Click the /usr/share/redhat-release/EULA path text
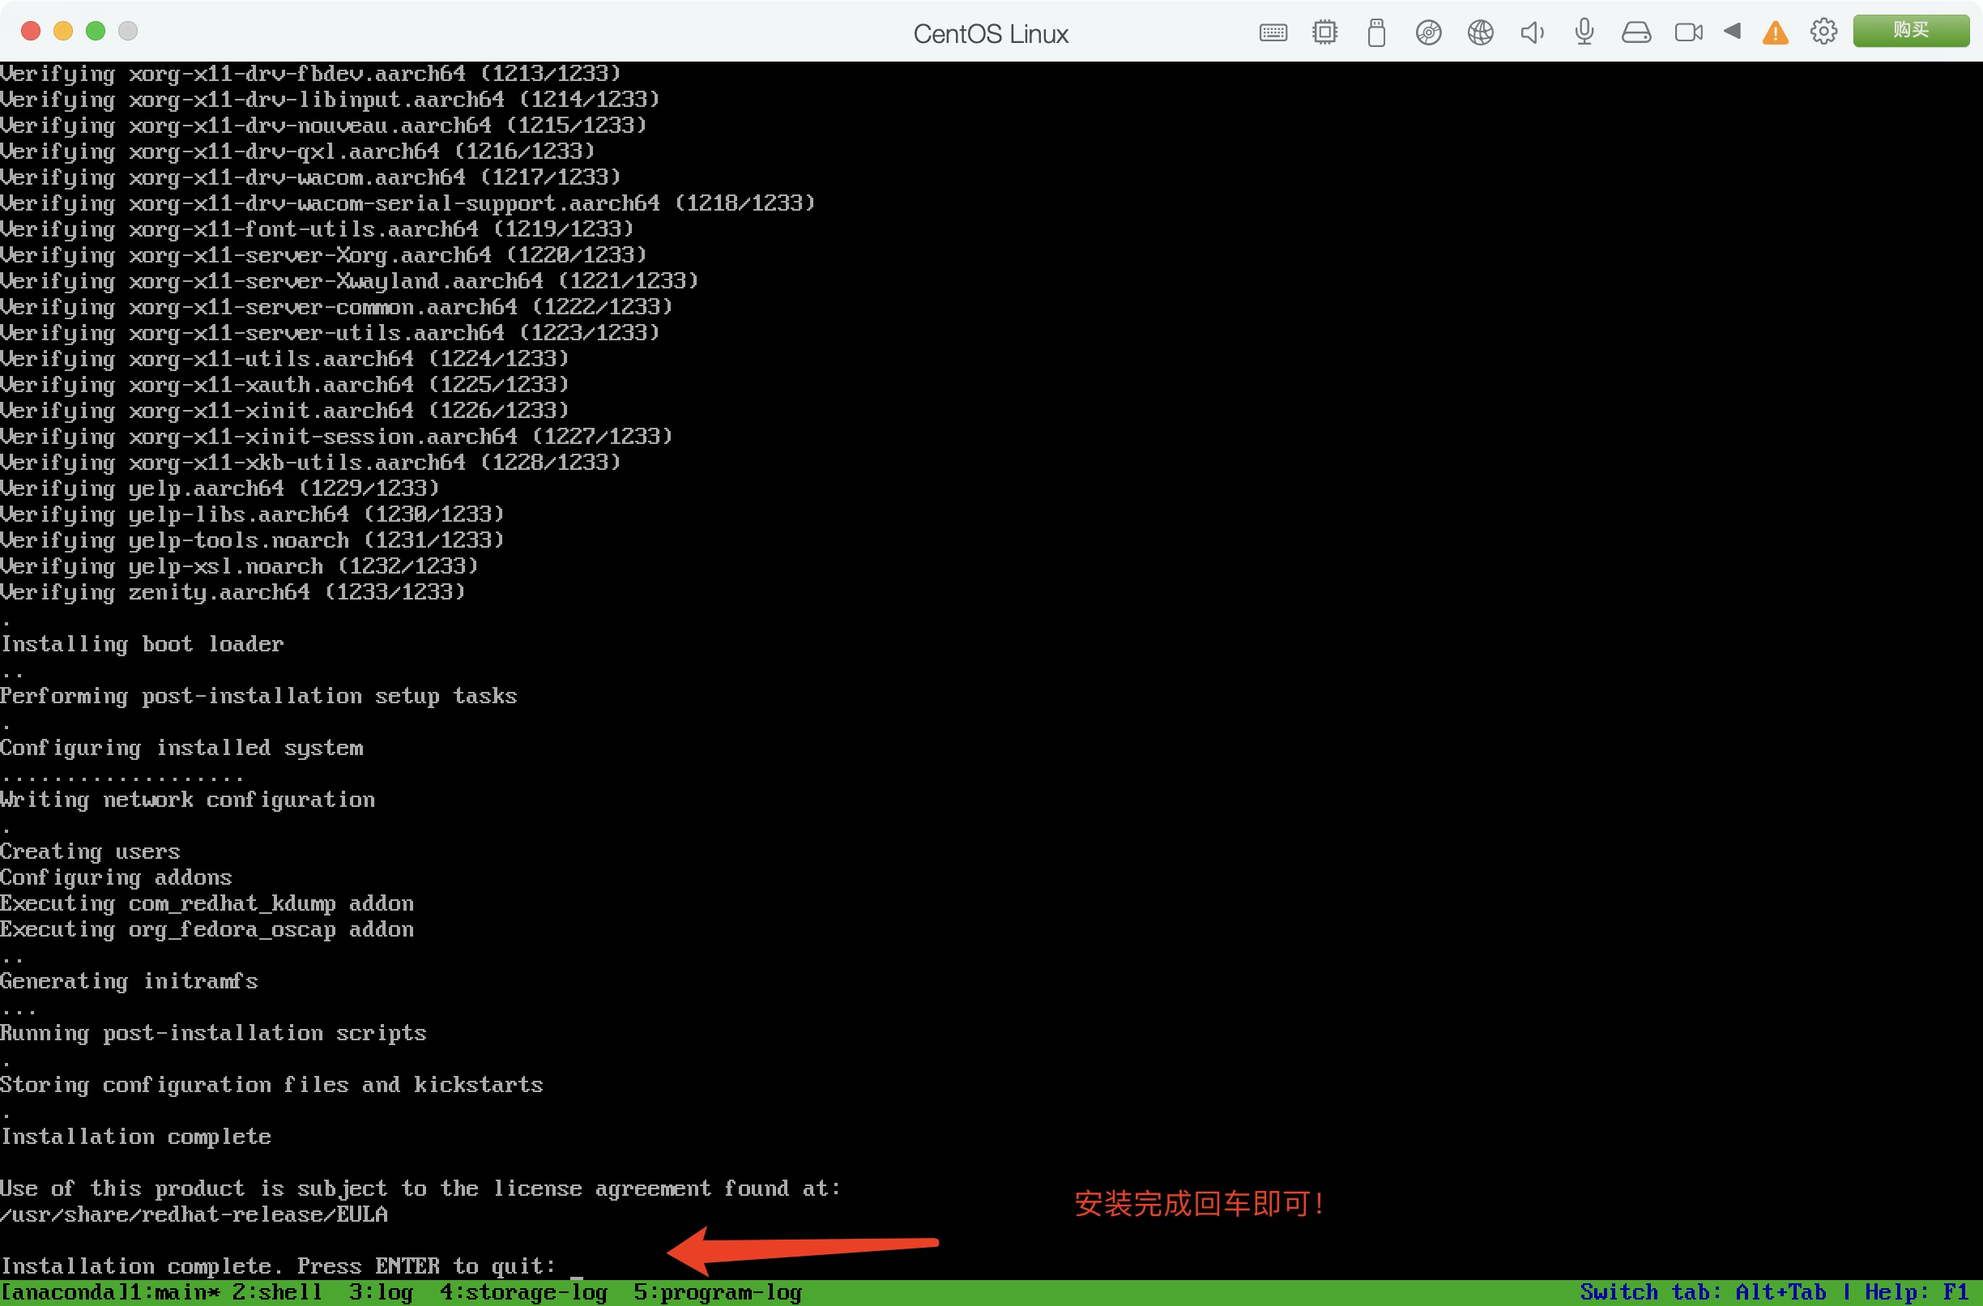1983x1306 pixels. tap(194, 1214)
